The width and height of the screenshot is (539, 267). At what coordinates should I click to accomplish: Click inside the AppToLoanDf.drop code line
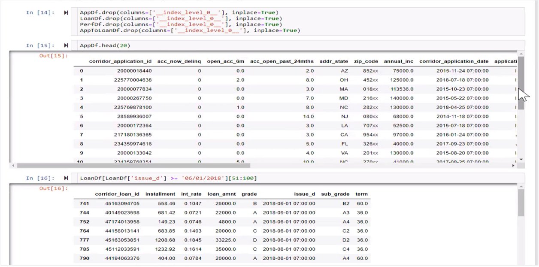(190, 30)
